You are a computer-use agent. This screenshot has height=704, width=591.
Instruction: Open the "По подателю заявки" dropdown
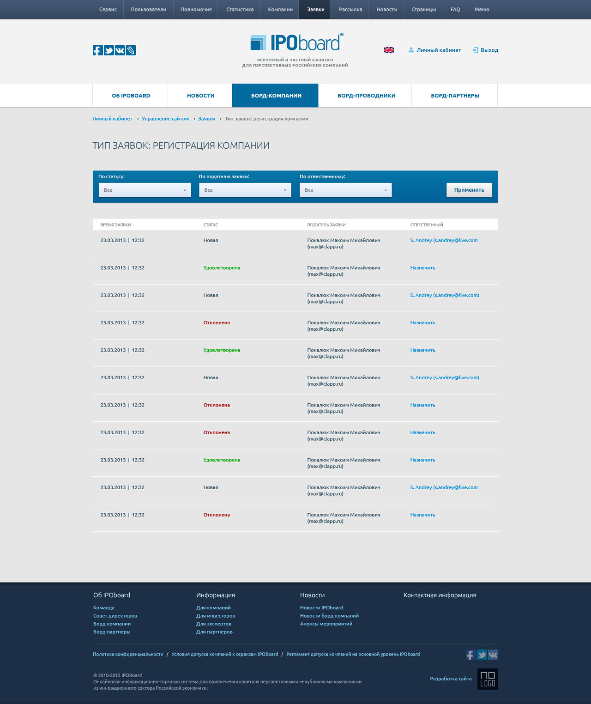245,190
